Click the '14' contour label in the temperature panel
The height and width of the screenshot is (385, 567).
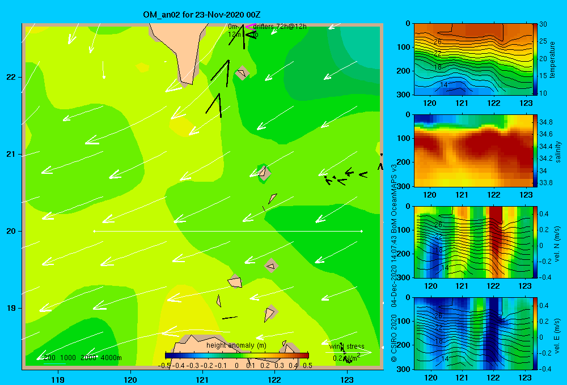444,84
